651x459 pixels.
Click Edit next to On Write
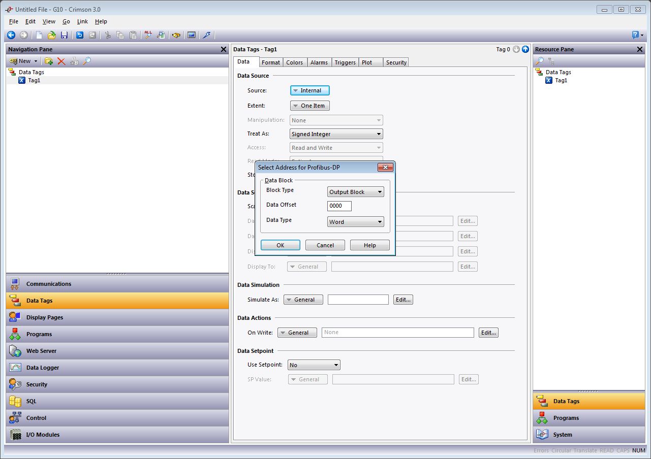tap(488, 333)
